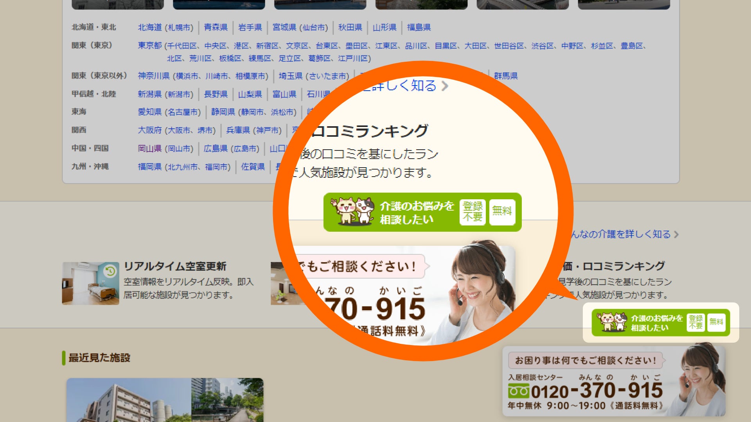Go to the 大阪府 link
Screen dimensions: 751x422
[x=150, y=130]
